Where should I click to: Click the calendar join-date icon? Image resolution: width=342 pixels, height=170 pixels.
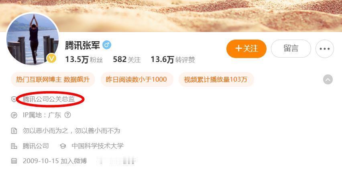pyautogui.click(x=14, y=161)
